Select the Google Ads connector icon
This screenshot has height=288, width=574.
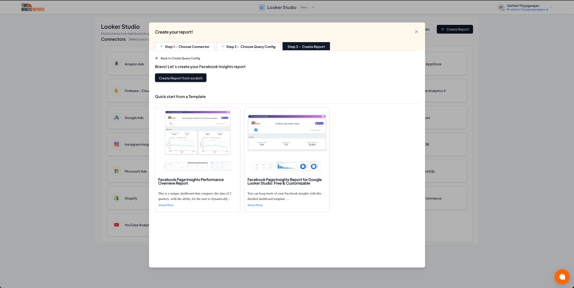click(116, 117)
